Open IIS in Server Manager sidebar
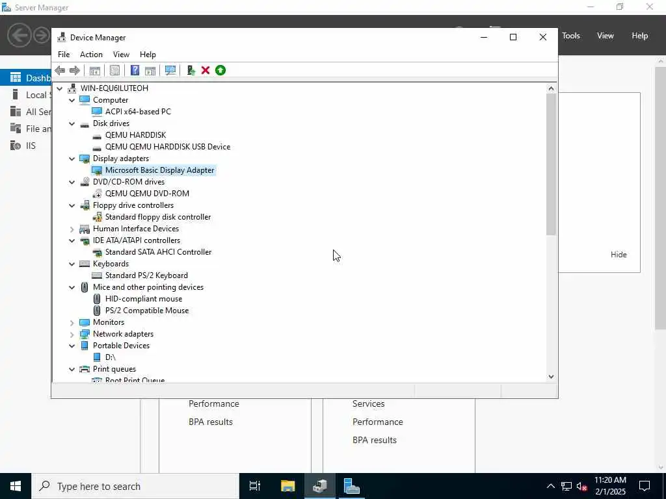 click(x=31, y=146)
